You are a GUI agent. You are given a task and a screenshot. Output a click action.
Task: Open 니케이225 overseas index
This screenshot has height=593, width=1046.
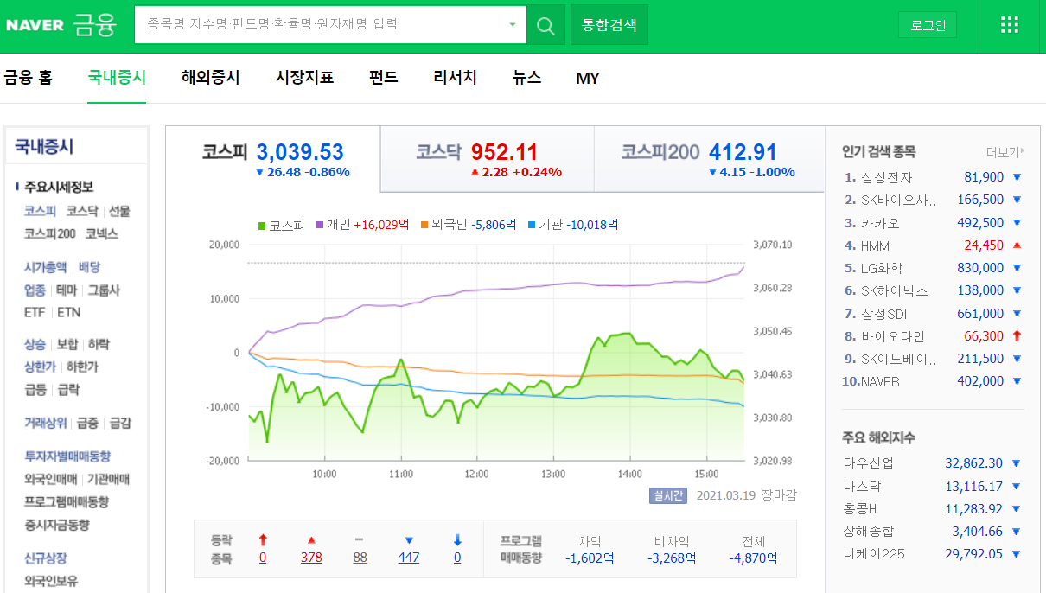[x=874, y=553]
